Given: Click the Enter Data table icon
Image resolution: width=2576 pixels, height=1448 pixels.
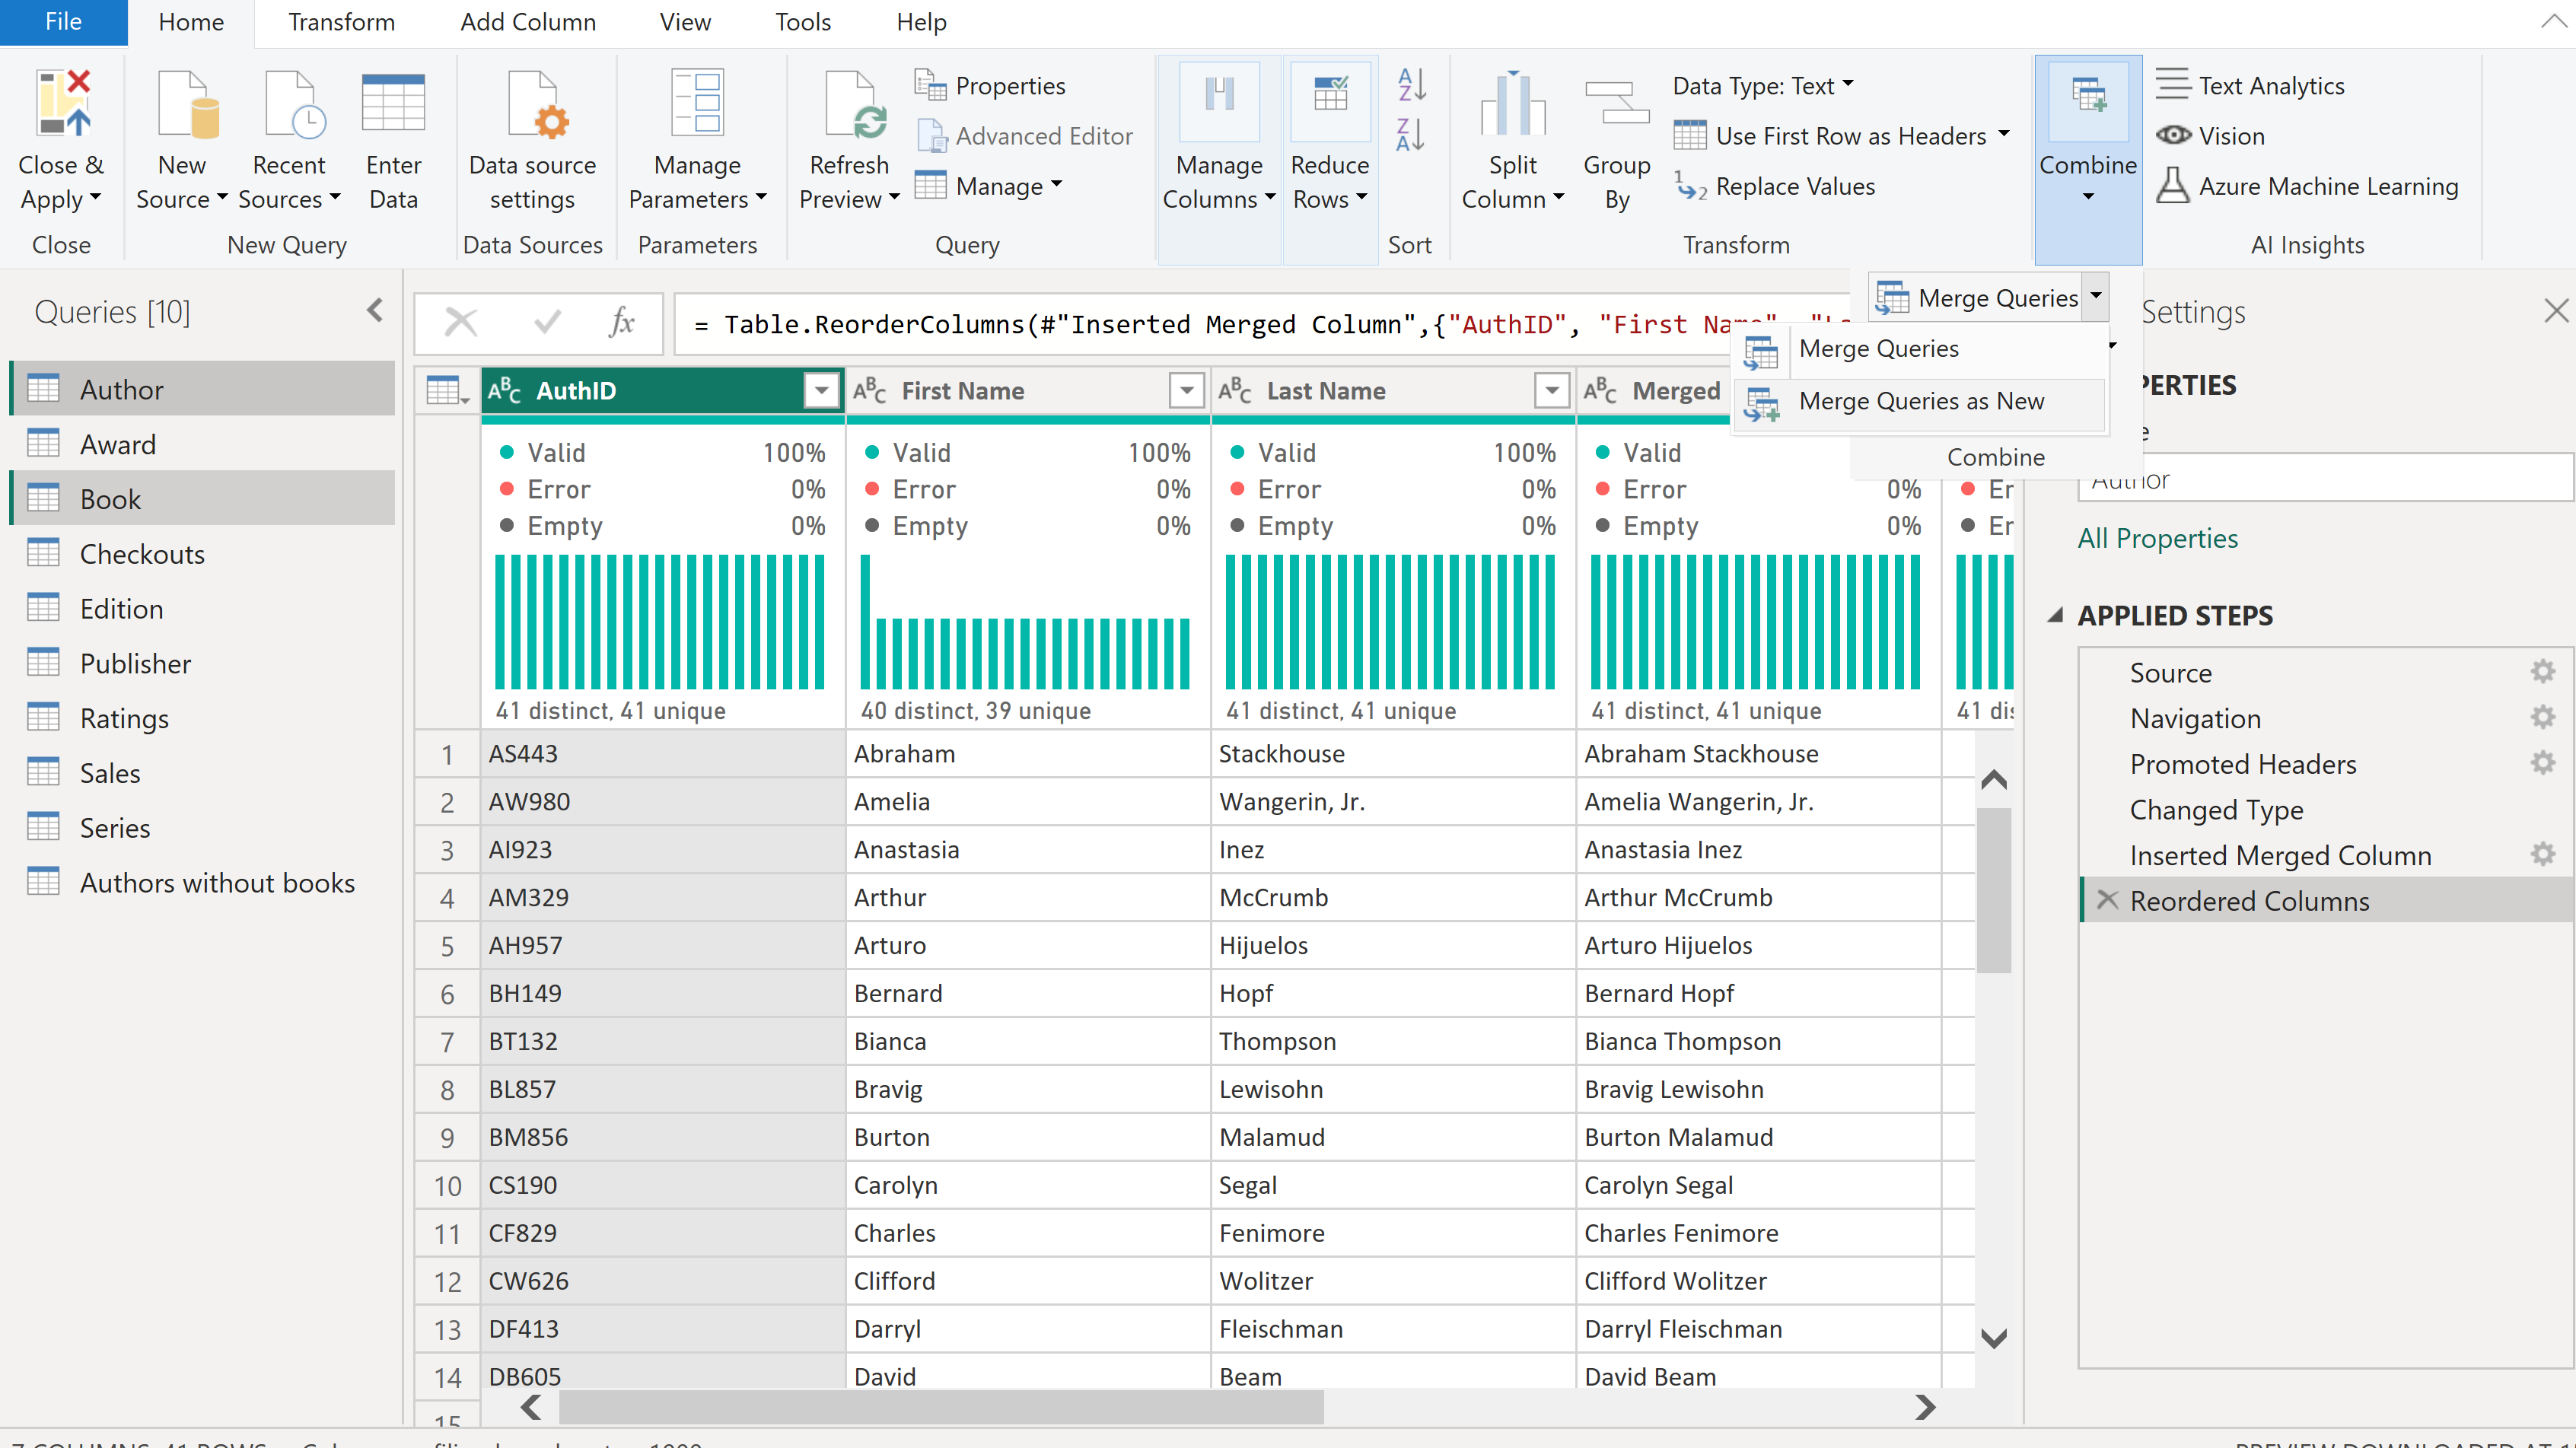Looking at the screenshot, I should tap(393, 103).
